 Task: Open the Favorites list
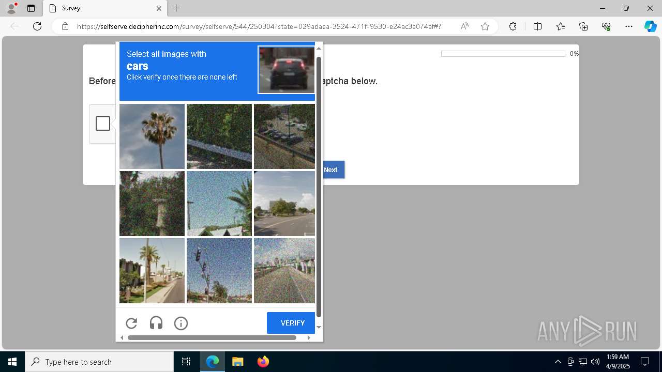[561, 26]
